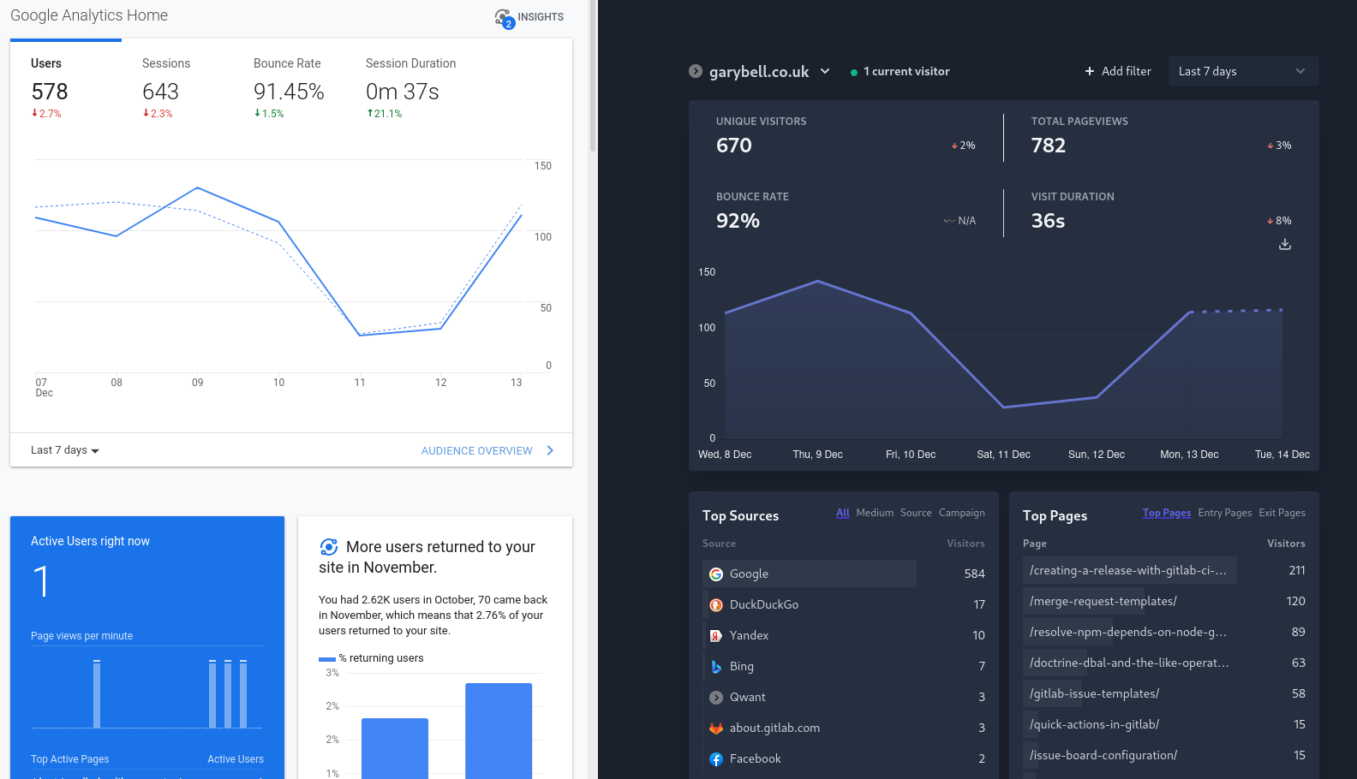
Task: Click the Page views per minute label
Action: point(81,636)
